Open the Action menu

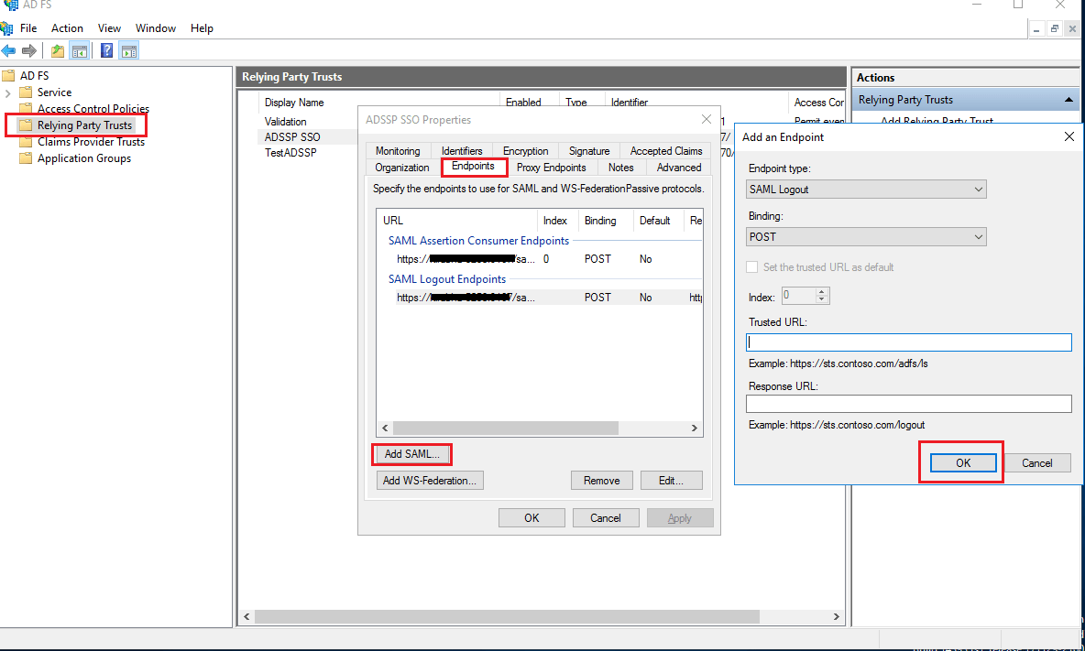tap(67, 27)
